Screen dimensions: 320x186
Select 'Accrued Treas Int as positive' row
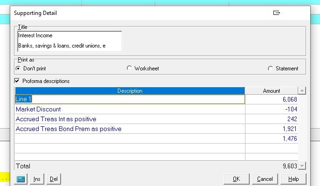(130, 119)
